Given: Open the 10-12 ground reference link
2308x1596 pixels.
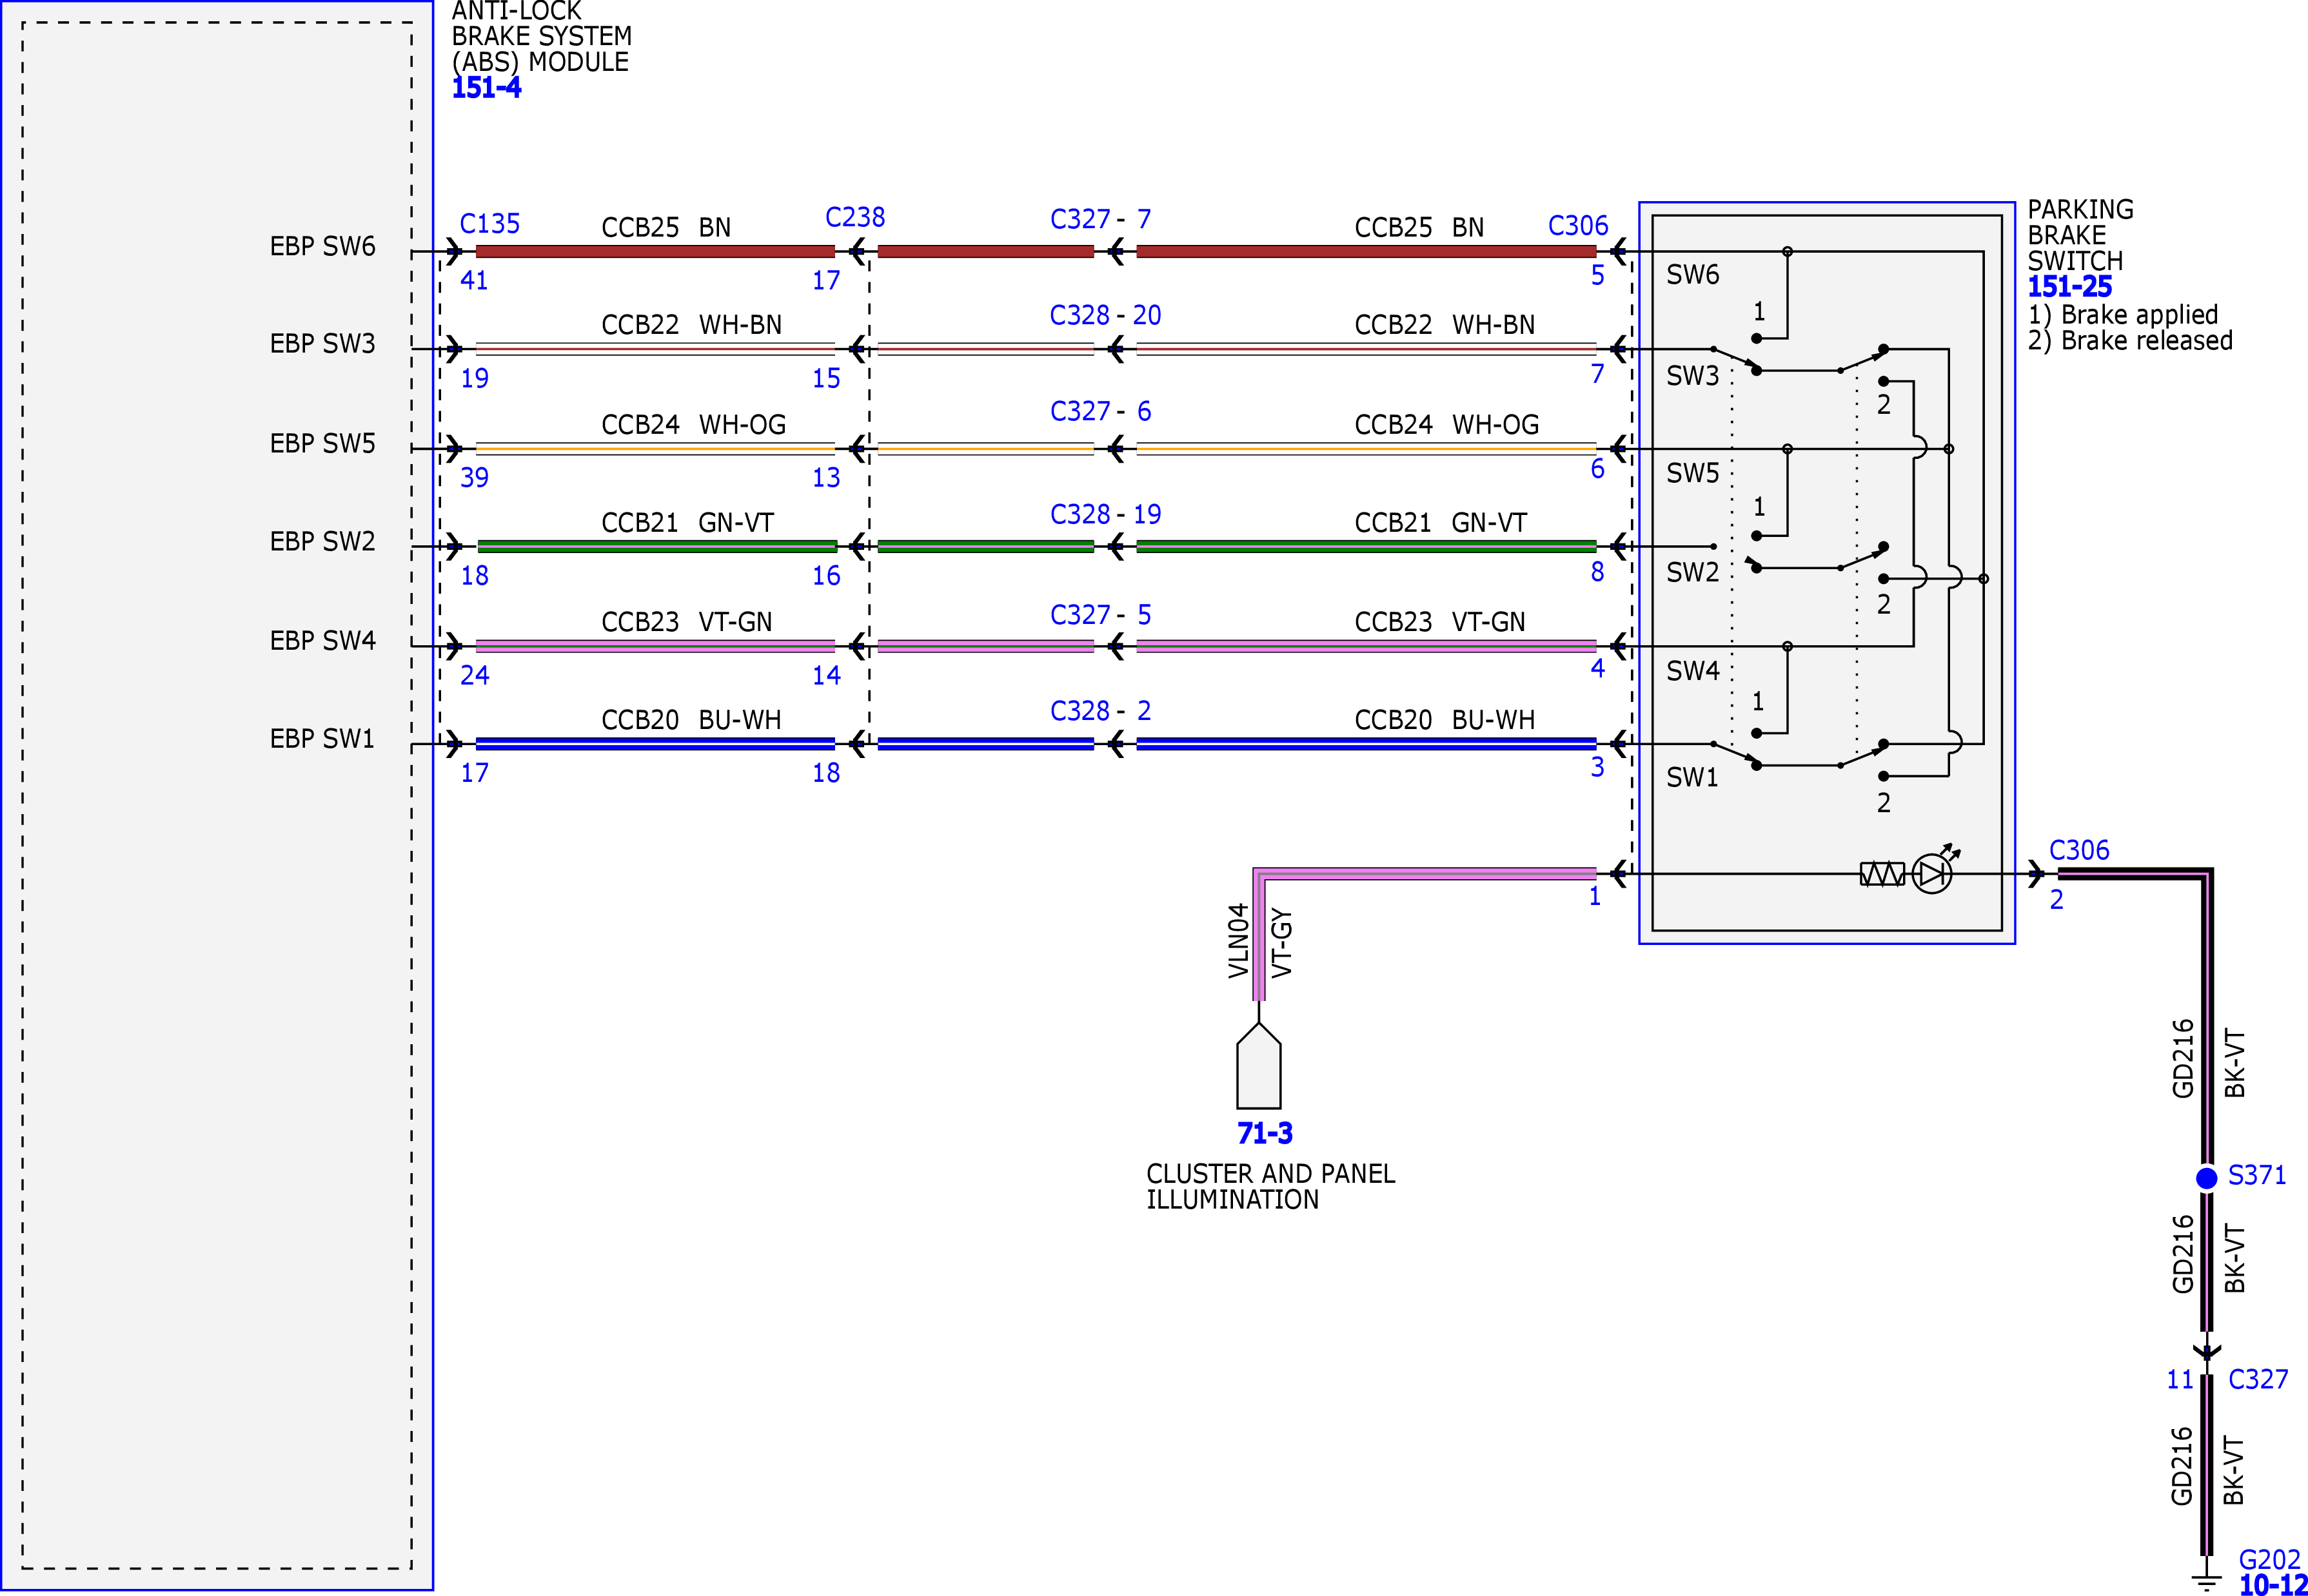Looking at the screenshot, I should point(2273,1584).
